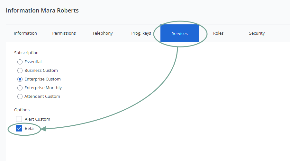
Task: Switch to the Permissions tab
Action: 64,33
